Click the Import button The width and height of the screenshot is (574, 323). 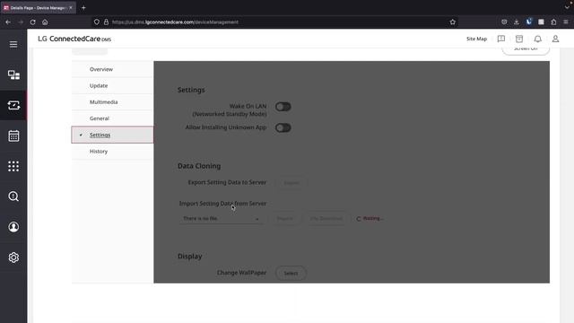285,219
